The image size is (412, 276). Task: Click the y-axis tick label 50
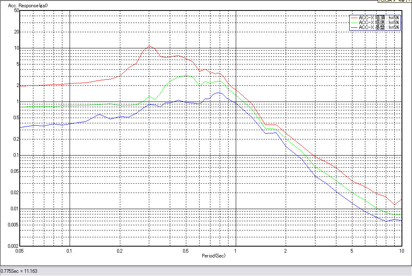16,11
